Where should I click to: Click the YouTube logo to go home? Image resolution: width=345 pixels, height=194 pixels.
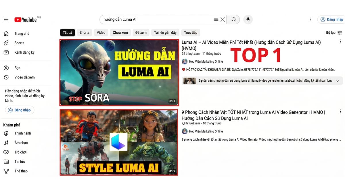(x=25, y=19)
